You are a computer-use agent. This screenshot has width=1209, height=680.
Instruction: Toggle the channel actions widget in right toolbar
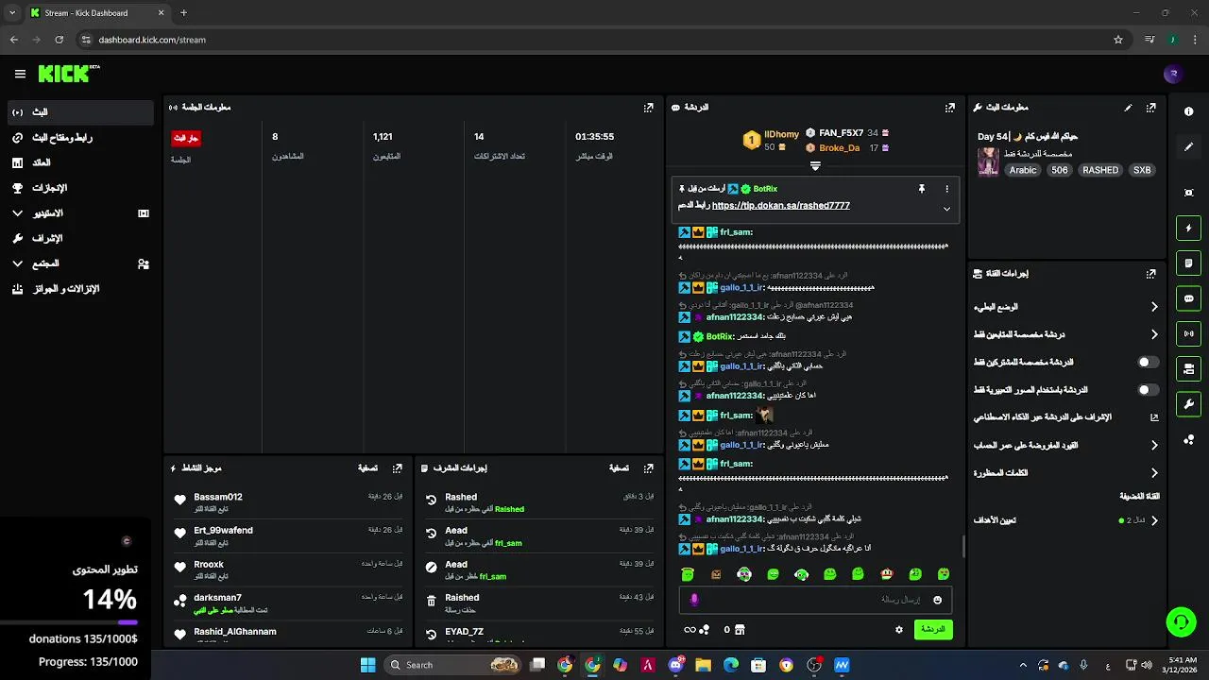[x=1188, y=368]
